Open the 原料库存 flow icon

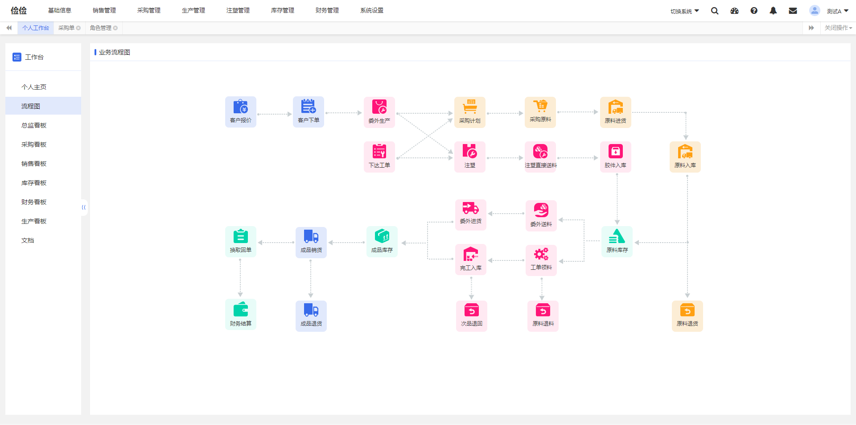pyautogui.click(x=617, y=242)
